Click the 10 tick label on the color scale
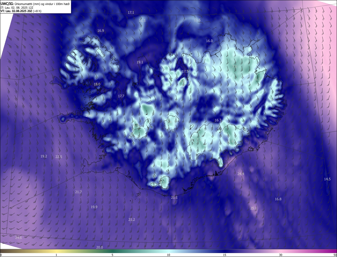 168,255
